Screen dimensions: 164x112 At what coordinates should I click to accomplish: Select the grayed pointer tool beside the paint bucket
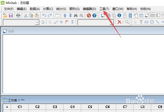pyautogui.click(x=50, y=22)
